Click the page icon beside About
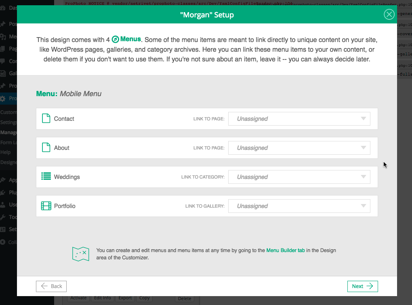The width and height of the screenshot is (412, 305). 46,147
